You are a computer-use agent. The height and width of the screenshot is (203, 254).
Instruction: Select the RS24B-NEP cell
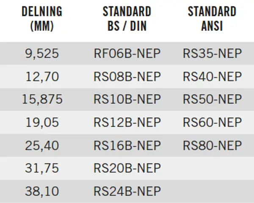pyautogui.click(x=127, y=191)
